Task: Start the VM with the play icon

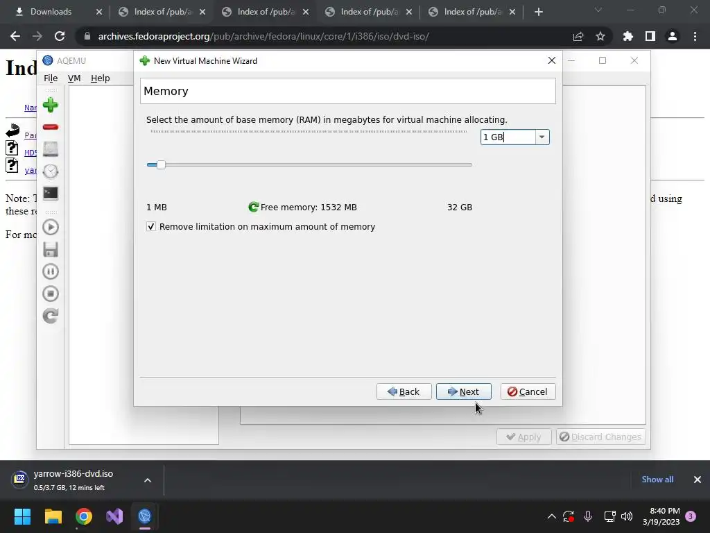Action: pos(50,227)
